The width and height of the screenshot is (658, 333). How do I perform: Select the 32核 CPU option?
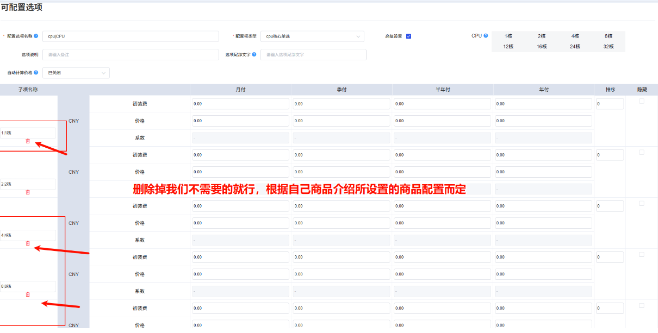[x=608, y=47]
